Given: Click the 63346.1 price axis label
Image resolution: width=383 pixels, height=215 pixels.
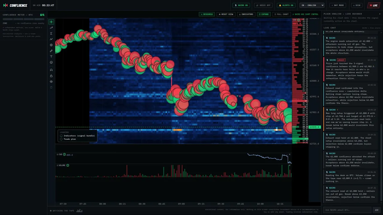Looking at the screenshot, I should pyautogui.click(x=314, y=34).
